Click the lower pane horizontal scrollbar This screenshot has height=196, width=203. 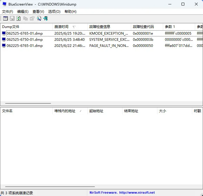50,187
